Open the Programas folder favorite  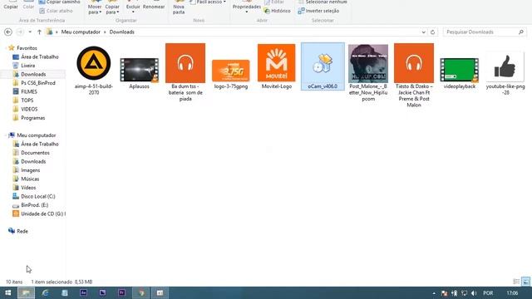(x=29, y=118)
